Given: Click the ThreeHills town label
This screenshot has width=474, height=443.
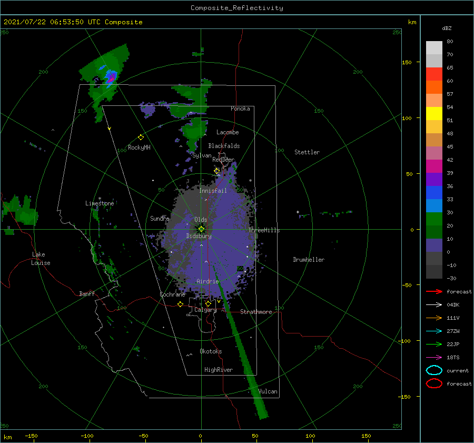Looking at the screenshot, I should (x=264, y=230).
